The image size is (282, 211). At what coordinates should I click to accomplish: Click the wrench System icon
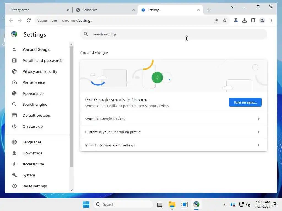point(14,175)
